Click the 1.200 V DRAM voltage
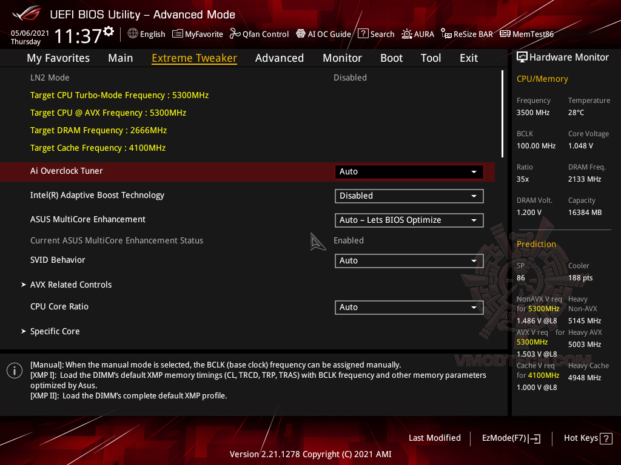The height and width of the screenshot is (465, 621). (529, 213)
